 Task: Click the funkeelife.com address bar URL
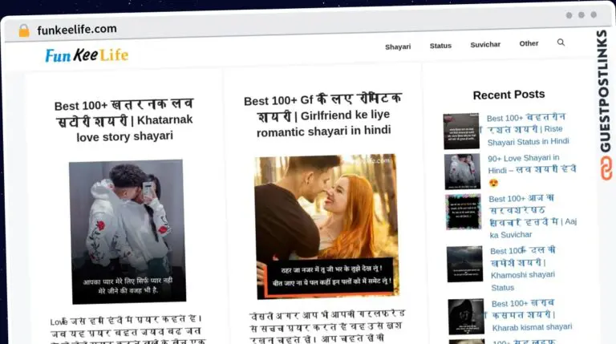[x=77, y=30]
